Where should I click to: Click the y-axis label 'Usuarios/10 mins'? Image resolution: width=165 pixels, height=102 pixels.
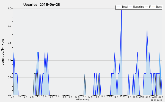[x=2, y=52]
